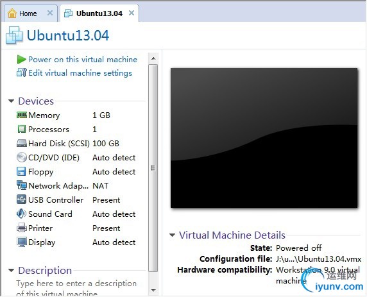Click the Display device label
This screenshot has width=367, height=297.
42,242
